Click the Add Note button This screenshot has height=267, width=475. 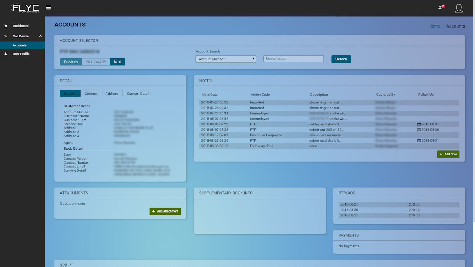448,154
